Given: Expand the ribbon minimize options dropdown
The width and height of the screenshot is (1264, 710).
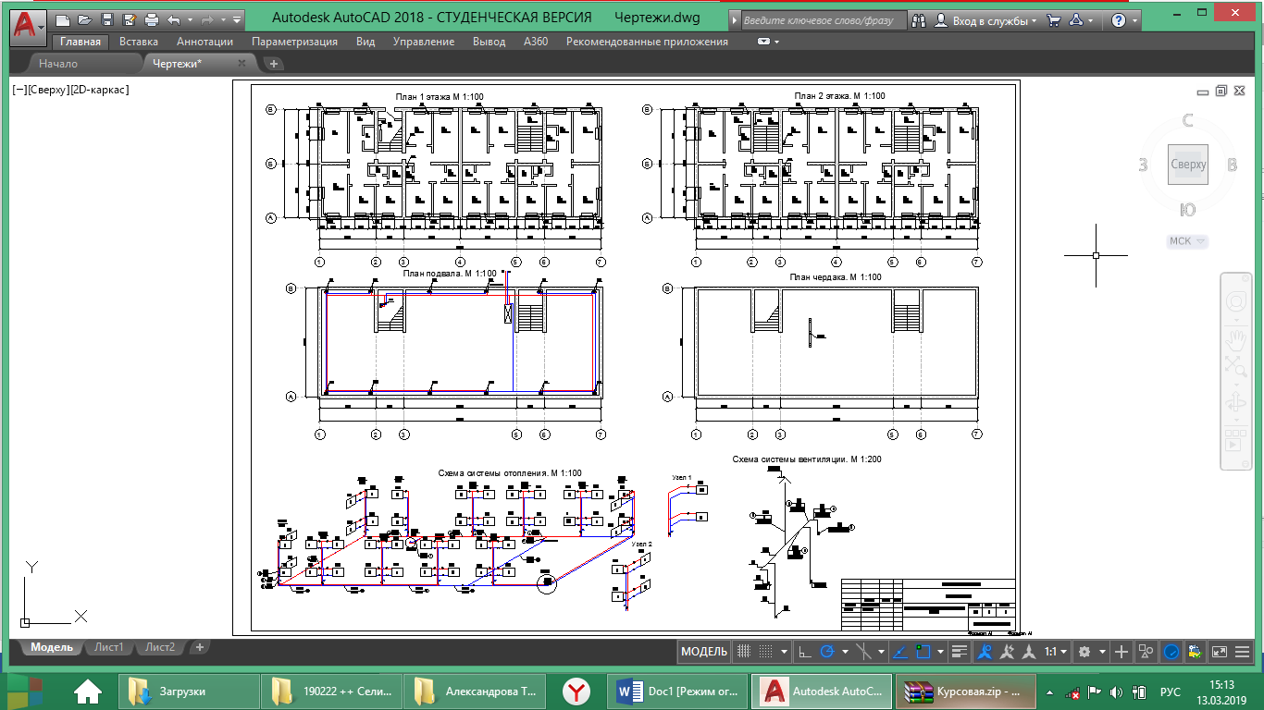Looking at the screenshot, I should coord(776,42).
